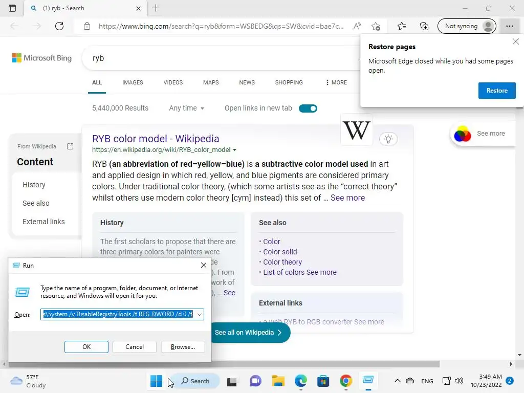Image resolution: width=524 pixels, height=393 pixels.
Task: Open Read aloud in address bar
Action: click(x=357, y=26)
